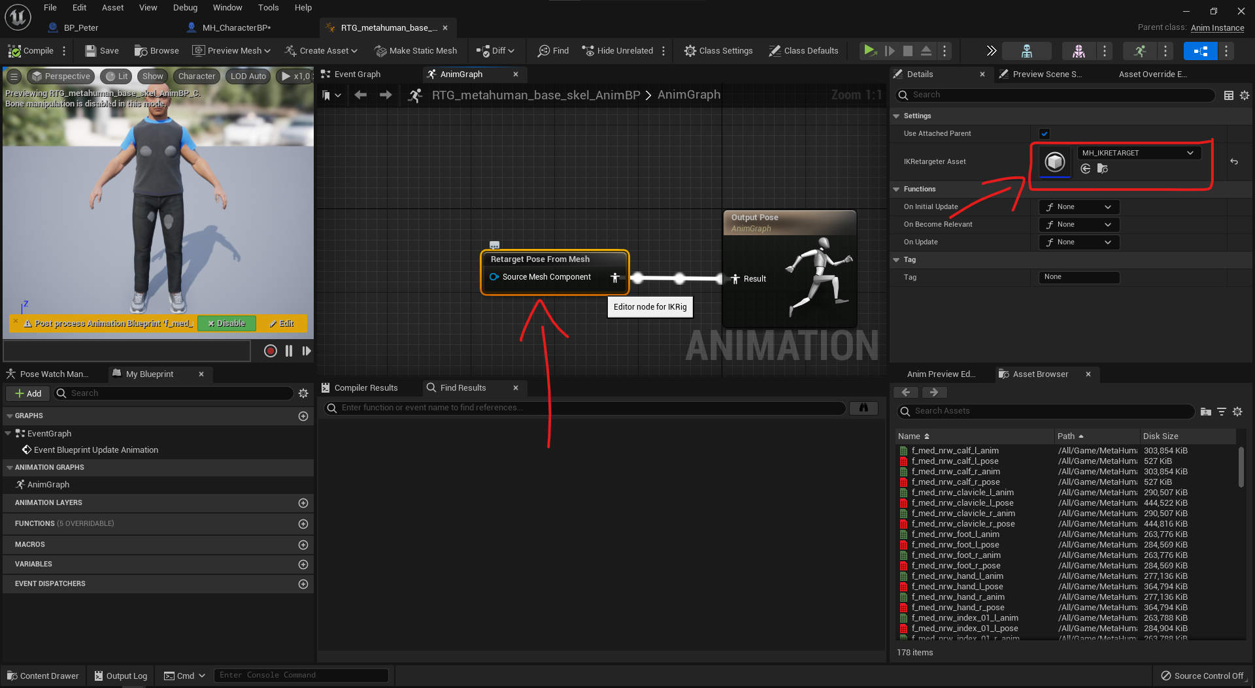Open On Update function dropdown
The height and width of the screenshot is (688, 1255).
1079,242
